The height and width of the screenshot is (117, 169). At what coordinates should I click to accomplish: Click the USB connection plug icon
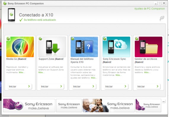click(x=162, y=18)
